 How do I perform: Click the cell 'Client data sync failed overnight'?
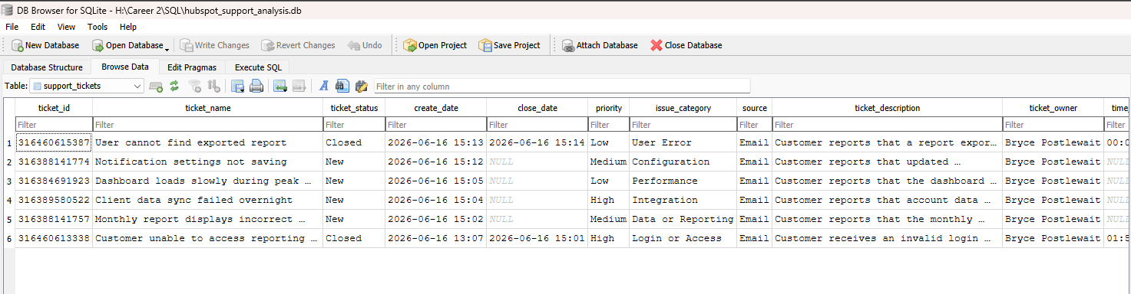[x=208, y=200]
